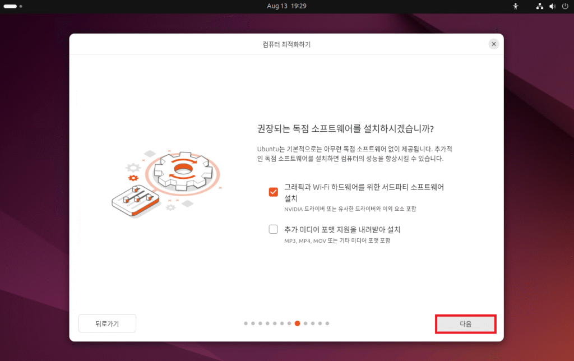This screenshot has height=361, width=574.
Task: Close the installer window
Action: 494,44
